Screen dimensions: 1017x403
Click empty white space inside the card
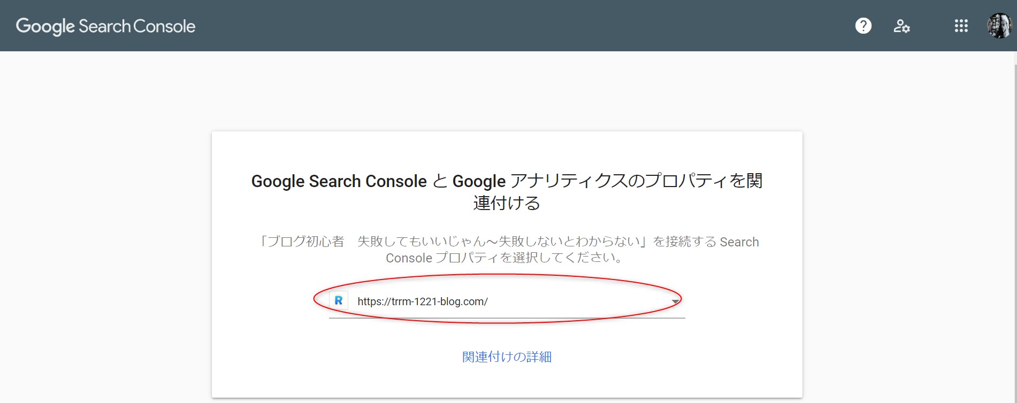pyautogui.click(x=267, y=347)
